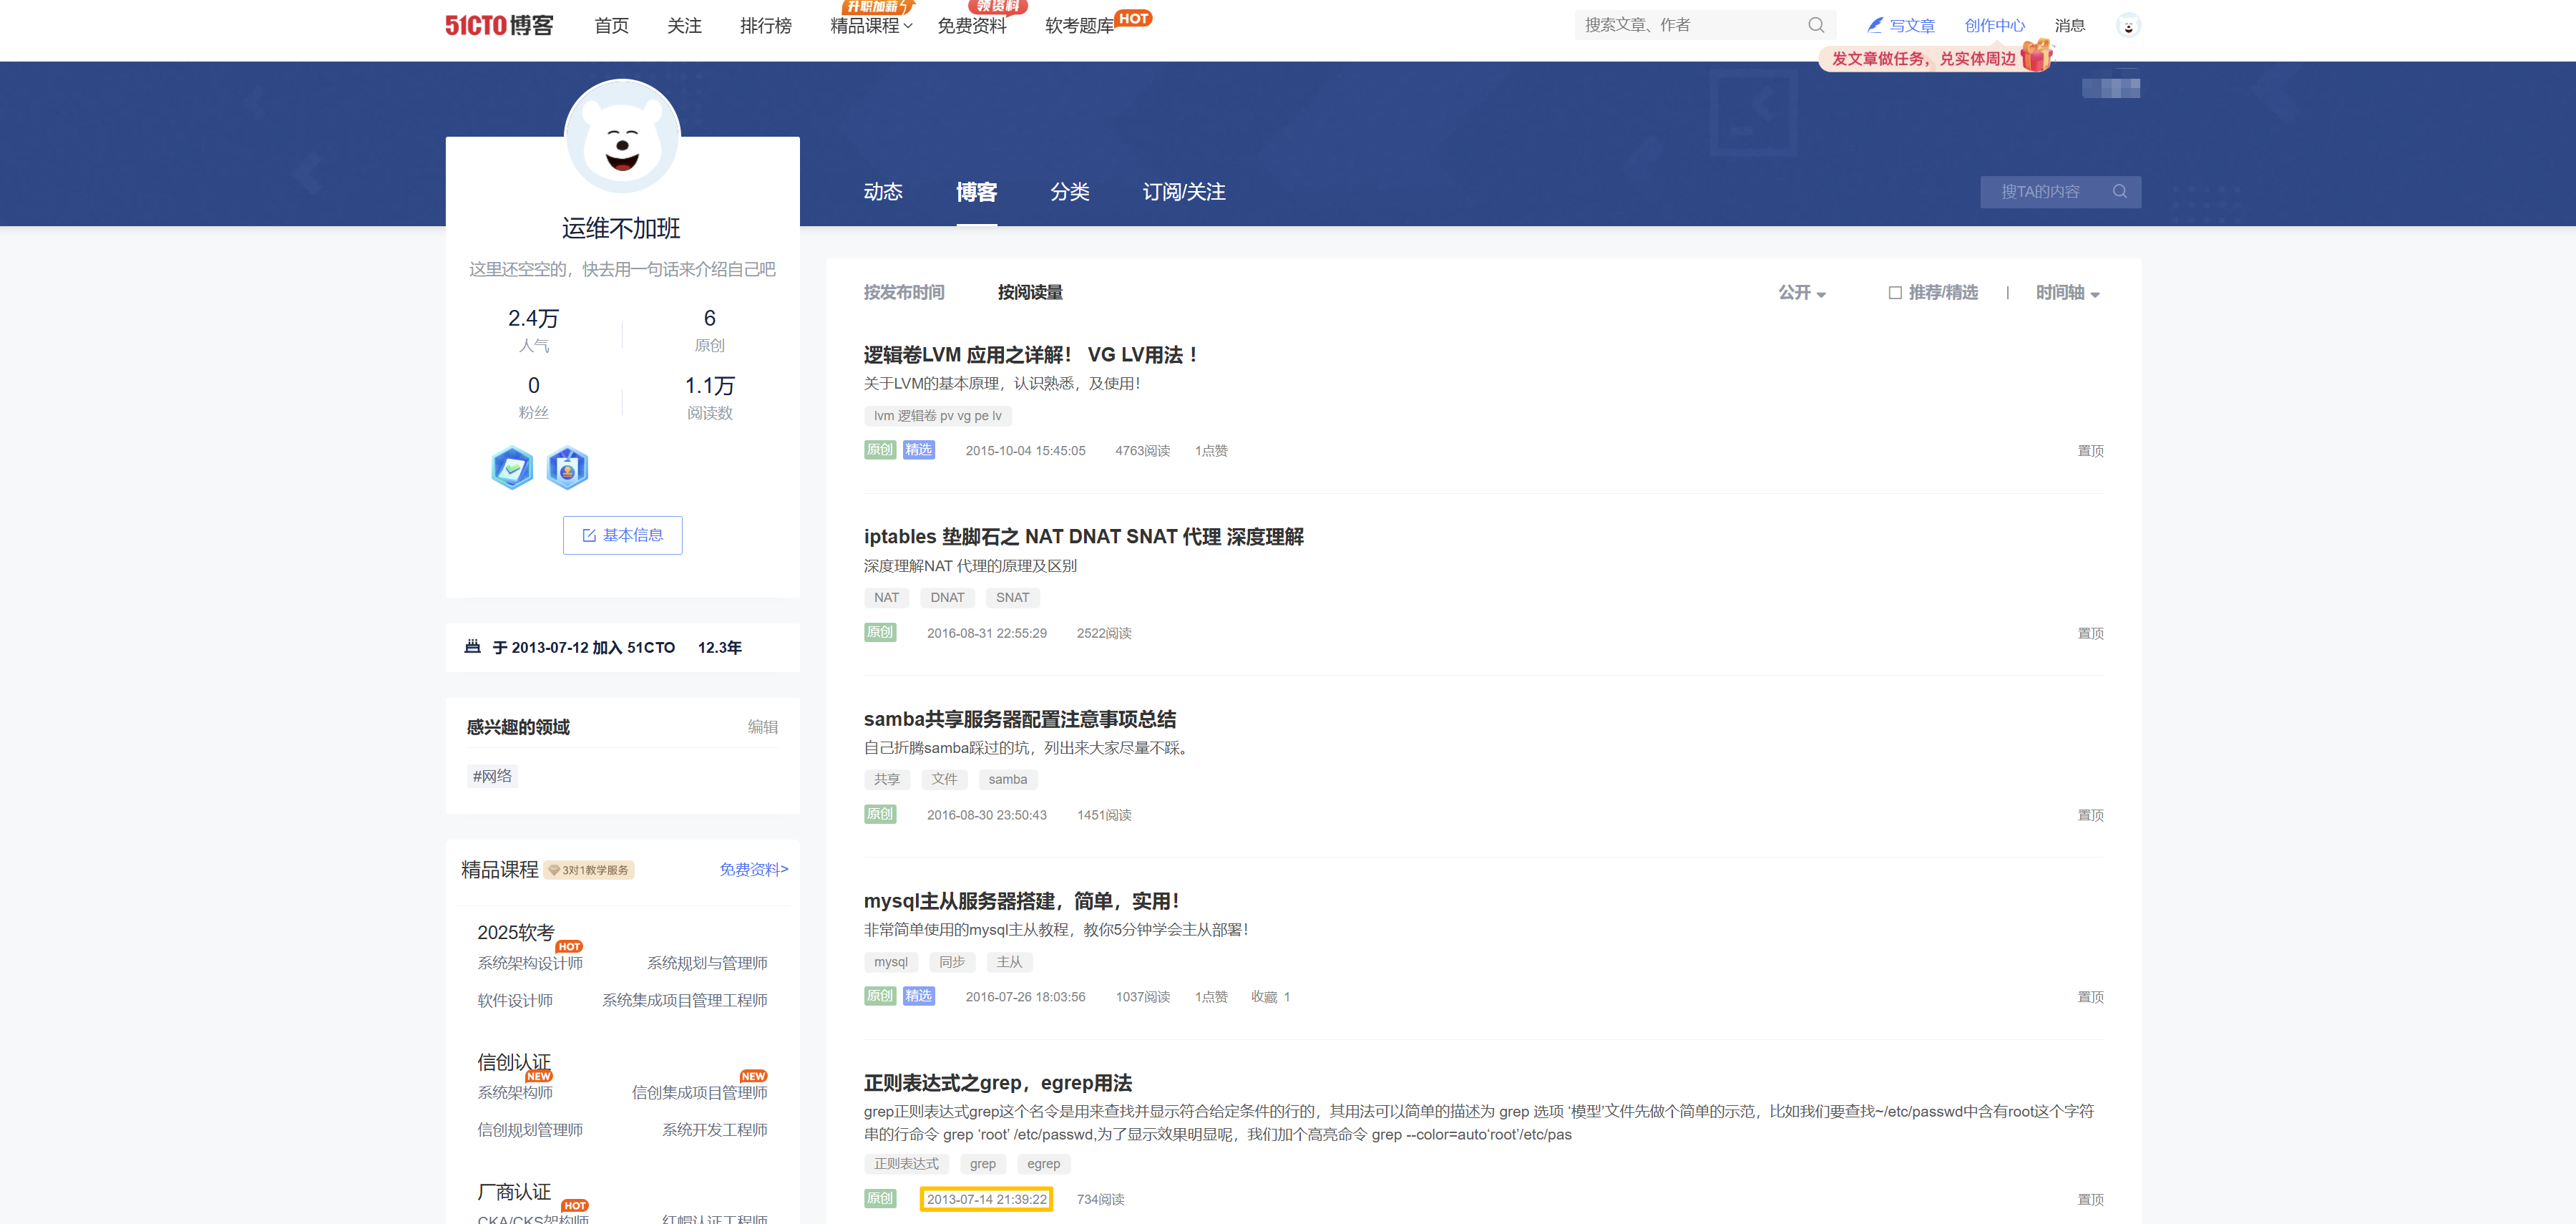Click the hexagonal medal badge icon
This screenshot has height=1224, width=2576.
click(x=567, y=468)
